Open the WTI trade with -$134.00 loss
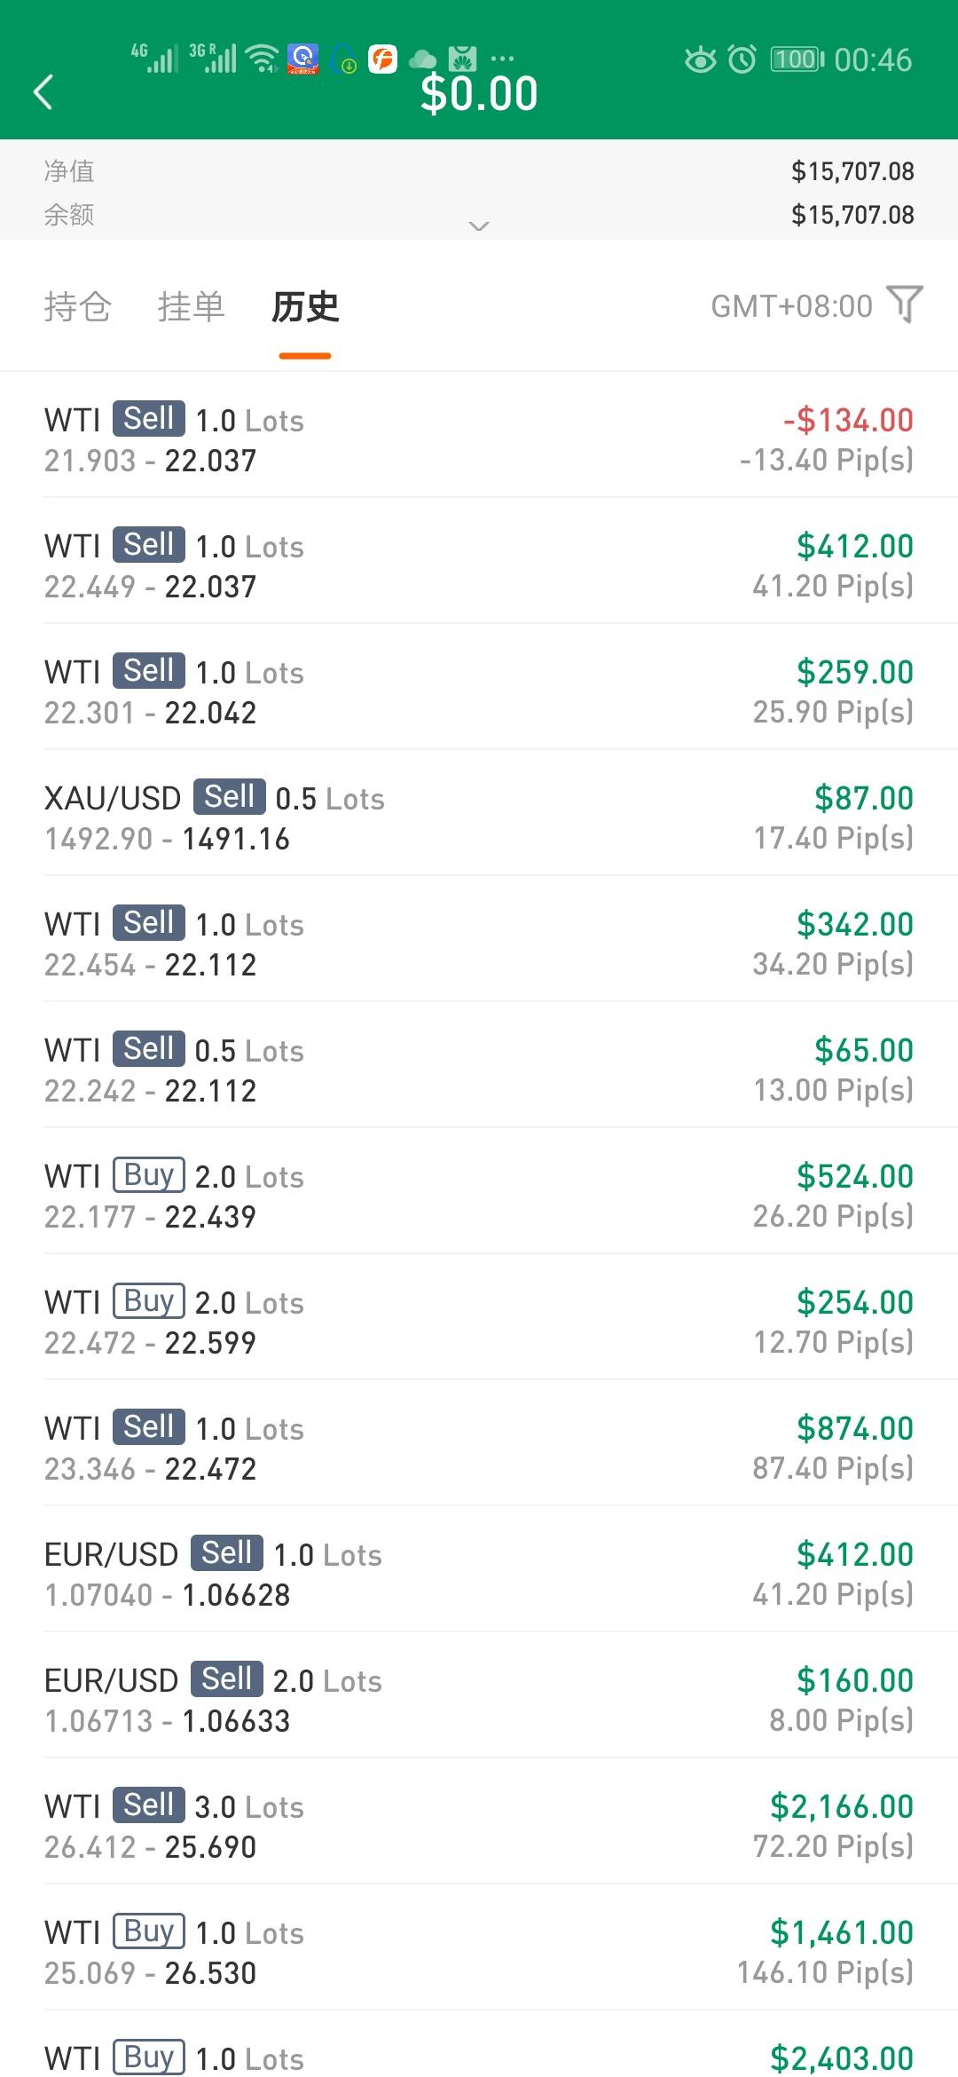 click(x=479, y=439)
